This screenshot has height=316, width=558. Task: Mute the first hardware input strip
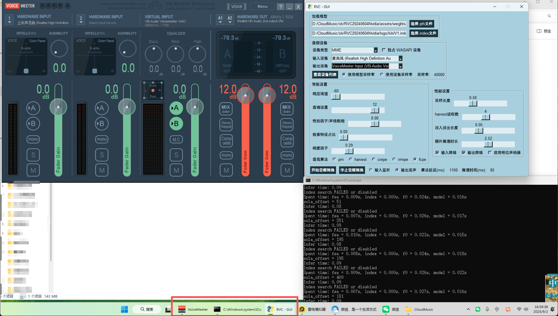click(33, 170)
